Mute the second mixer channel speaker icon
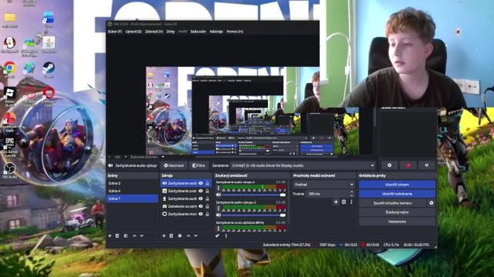Viewport: 494px width, 277px height. (x=218, y=215)
